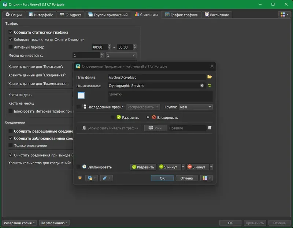Toggle Очистить соединения при выходе checkbox
This screenshot has width=293, height=228.
tap(11, 155)
